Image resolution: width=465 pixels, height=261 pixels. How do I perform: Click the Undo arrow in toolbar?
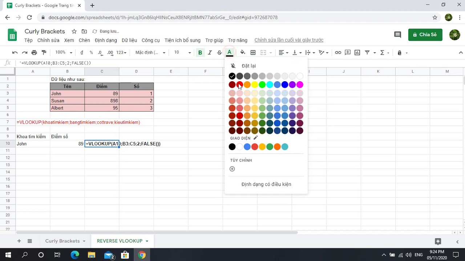(15, 53)
